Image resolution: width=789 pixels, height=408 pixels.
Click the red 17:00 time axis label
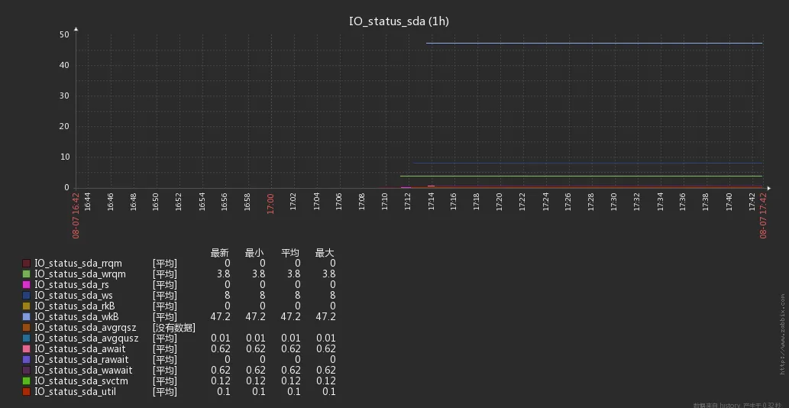tap(270, 203)
